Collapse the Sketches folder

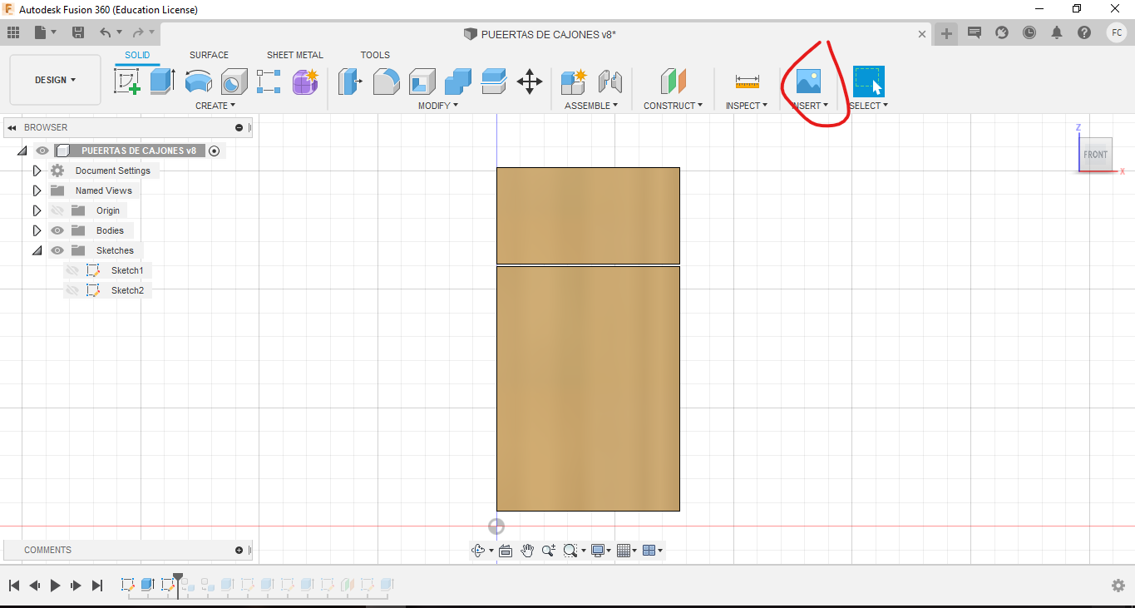click(x=37, y=250)
